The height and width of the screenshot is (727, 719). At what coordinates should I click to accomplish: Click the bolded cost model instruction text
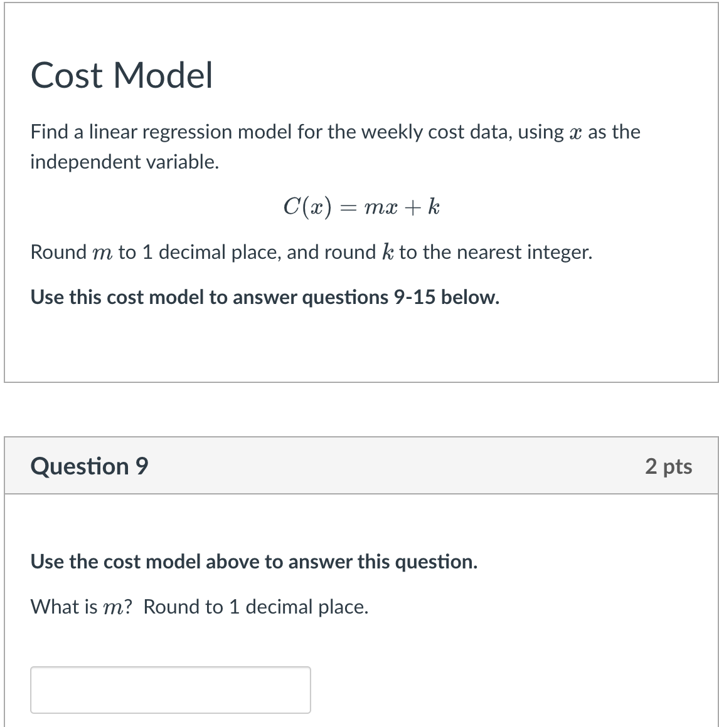(253, 562)
